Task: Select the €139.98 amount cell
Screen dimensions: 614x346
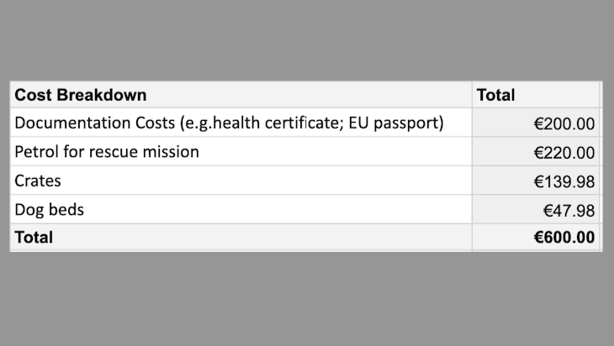Action: 536,181
